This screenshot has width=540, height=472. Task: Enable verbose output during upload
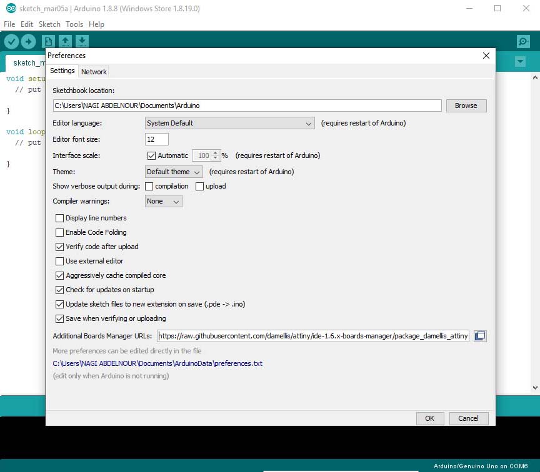tap(199, 186)
